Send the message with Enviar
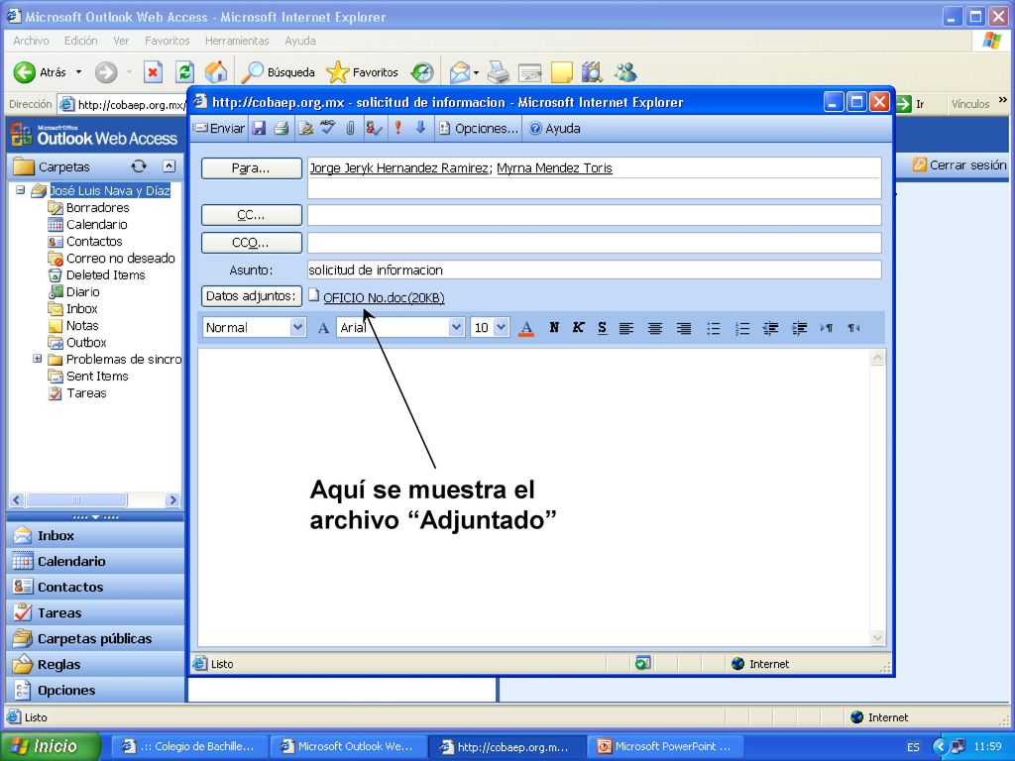The width and height of the screenshot is (1015, 761). point(220,128)
